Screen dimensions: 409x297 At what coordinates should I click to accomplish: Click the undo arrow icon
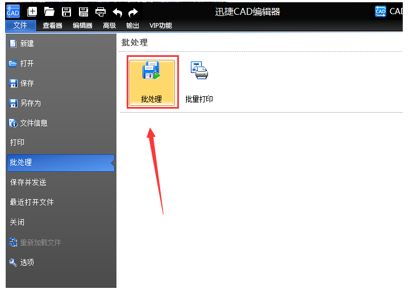pyautogui.click(x=118, y=13)
